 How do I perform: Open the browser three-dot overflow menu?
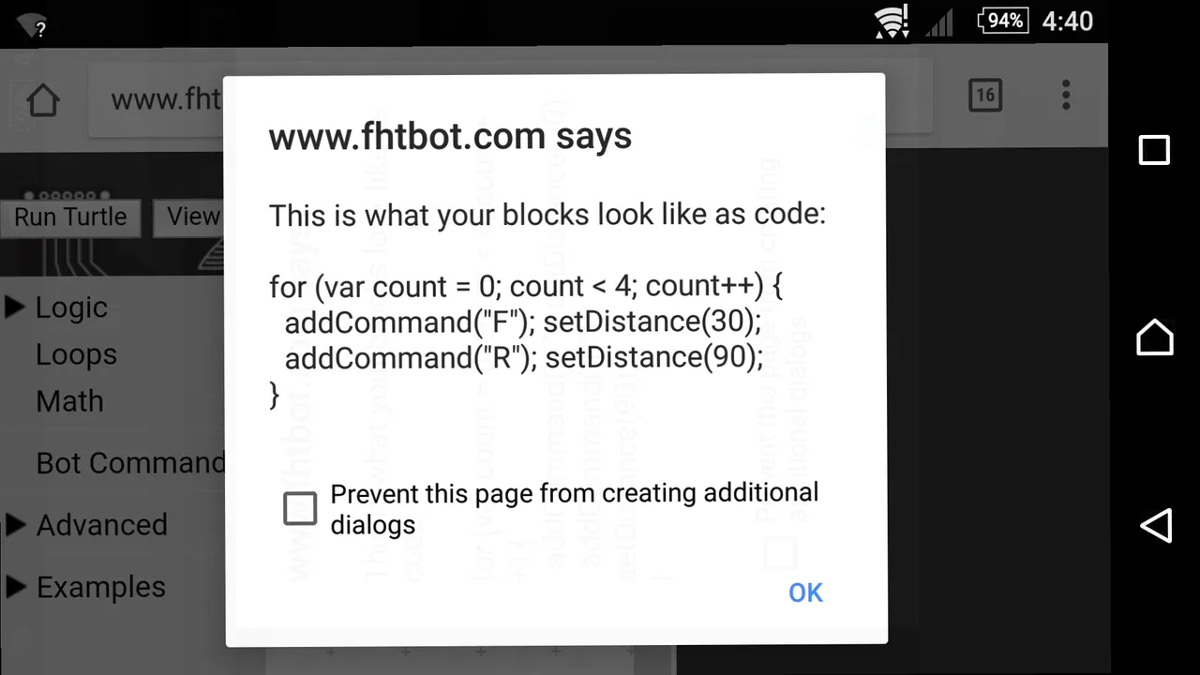click(x=1066, y=95)
